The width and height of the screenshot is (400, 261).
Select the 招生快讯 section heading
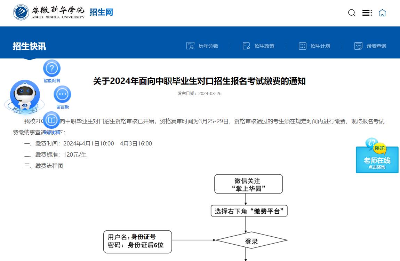(29, 46)
